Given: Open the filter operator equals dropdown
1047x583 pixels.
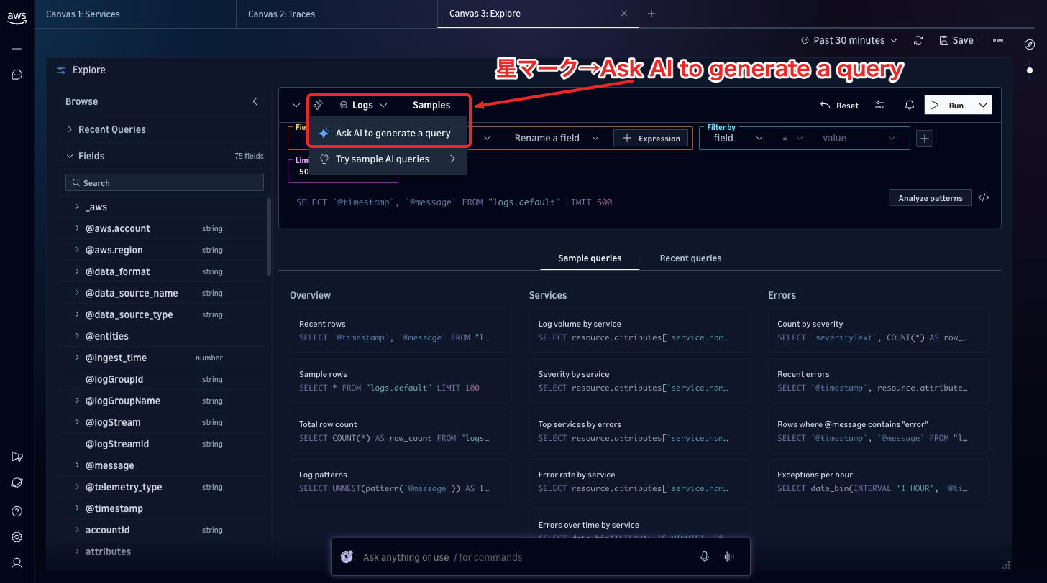Looking at the screenshot, I should pos(792,139).
